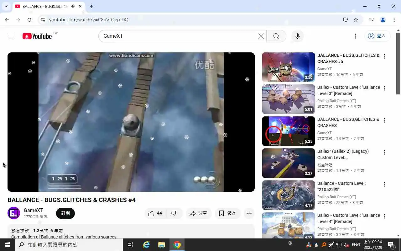The height and width of the screenshot is (251, 401).
Task: Open Chrome media controls icon
Action: [372, 20]
